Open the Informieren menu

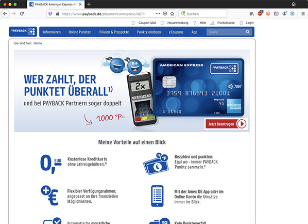52,32
